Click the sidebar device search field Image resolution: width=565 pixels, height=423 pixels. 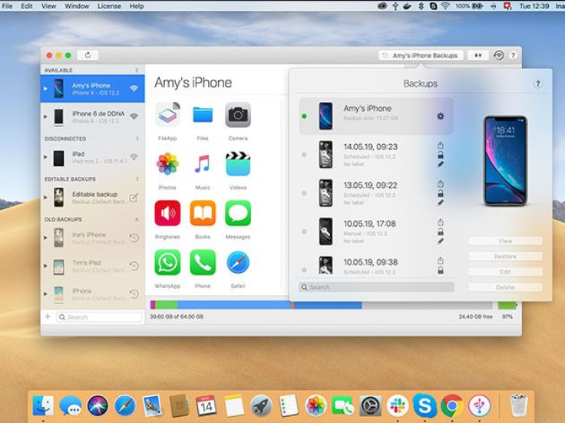point(100,317)
